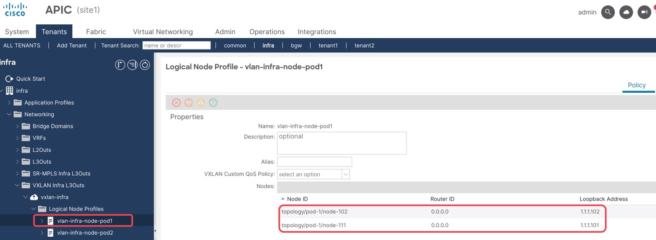Open the common tenant
Viewport: 656px width, 240px height.
pos(235,45)
